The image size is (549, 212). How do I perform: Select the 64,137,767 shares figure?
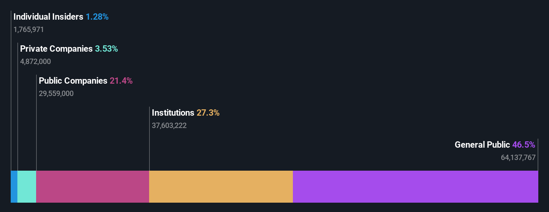pyautogui.click(x=518, y=157)
